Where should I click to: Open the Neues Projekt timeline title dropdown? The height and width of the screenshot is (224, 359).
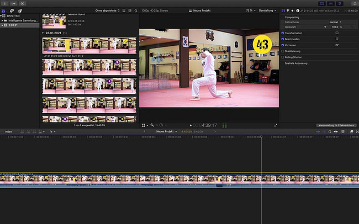point(166,131)
